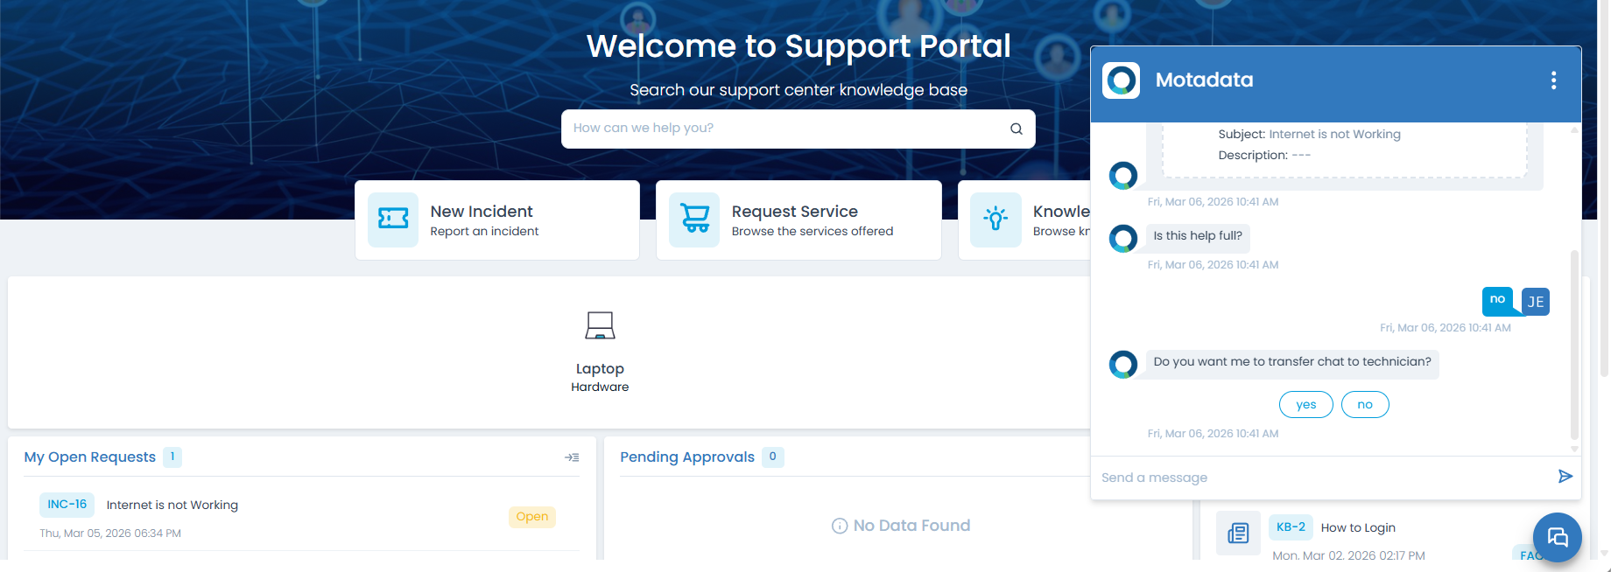The image size is (1611, 572).
Task: Choose 'no' to decline technician transfer
Action: pos(1364,405)
